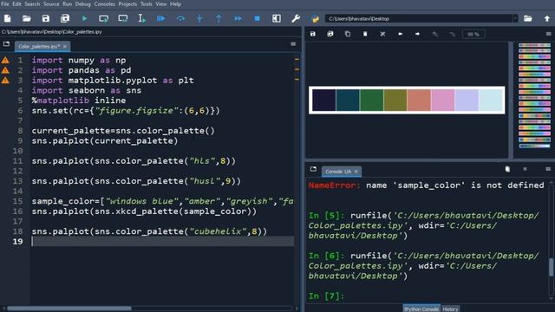Image resolution: width=555 pixels, height=312 pixels.
Task: Run current cell and advance to next
Action: click(x=123, y=18)
